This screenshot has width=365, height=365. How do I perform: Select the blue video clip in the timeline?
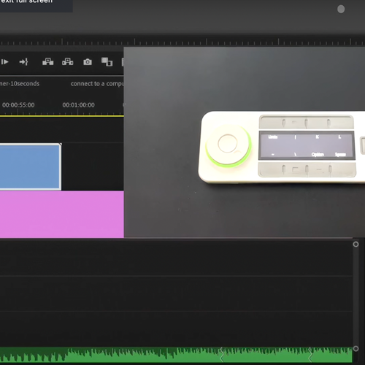(x=31, y=166)
